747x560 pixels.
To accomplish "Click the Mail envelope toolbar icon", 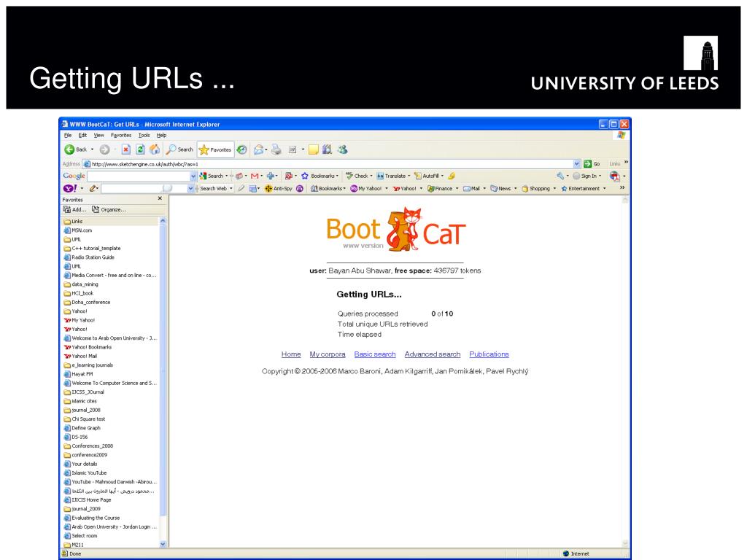I will (259, 149).
